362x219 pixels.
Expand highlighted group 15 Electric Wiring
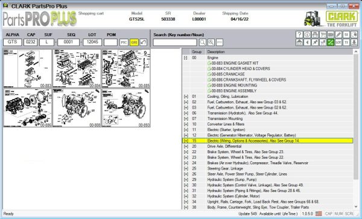click(186, 141)
